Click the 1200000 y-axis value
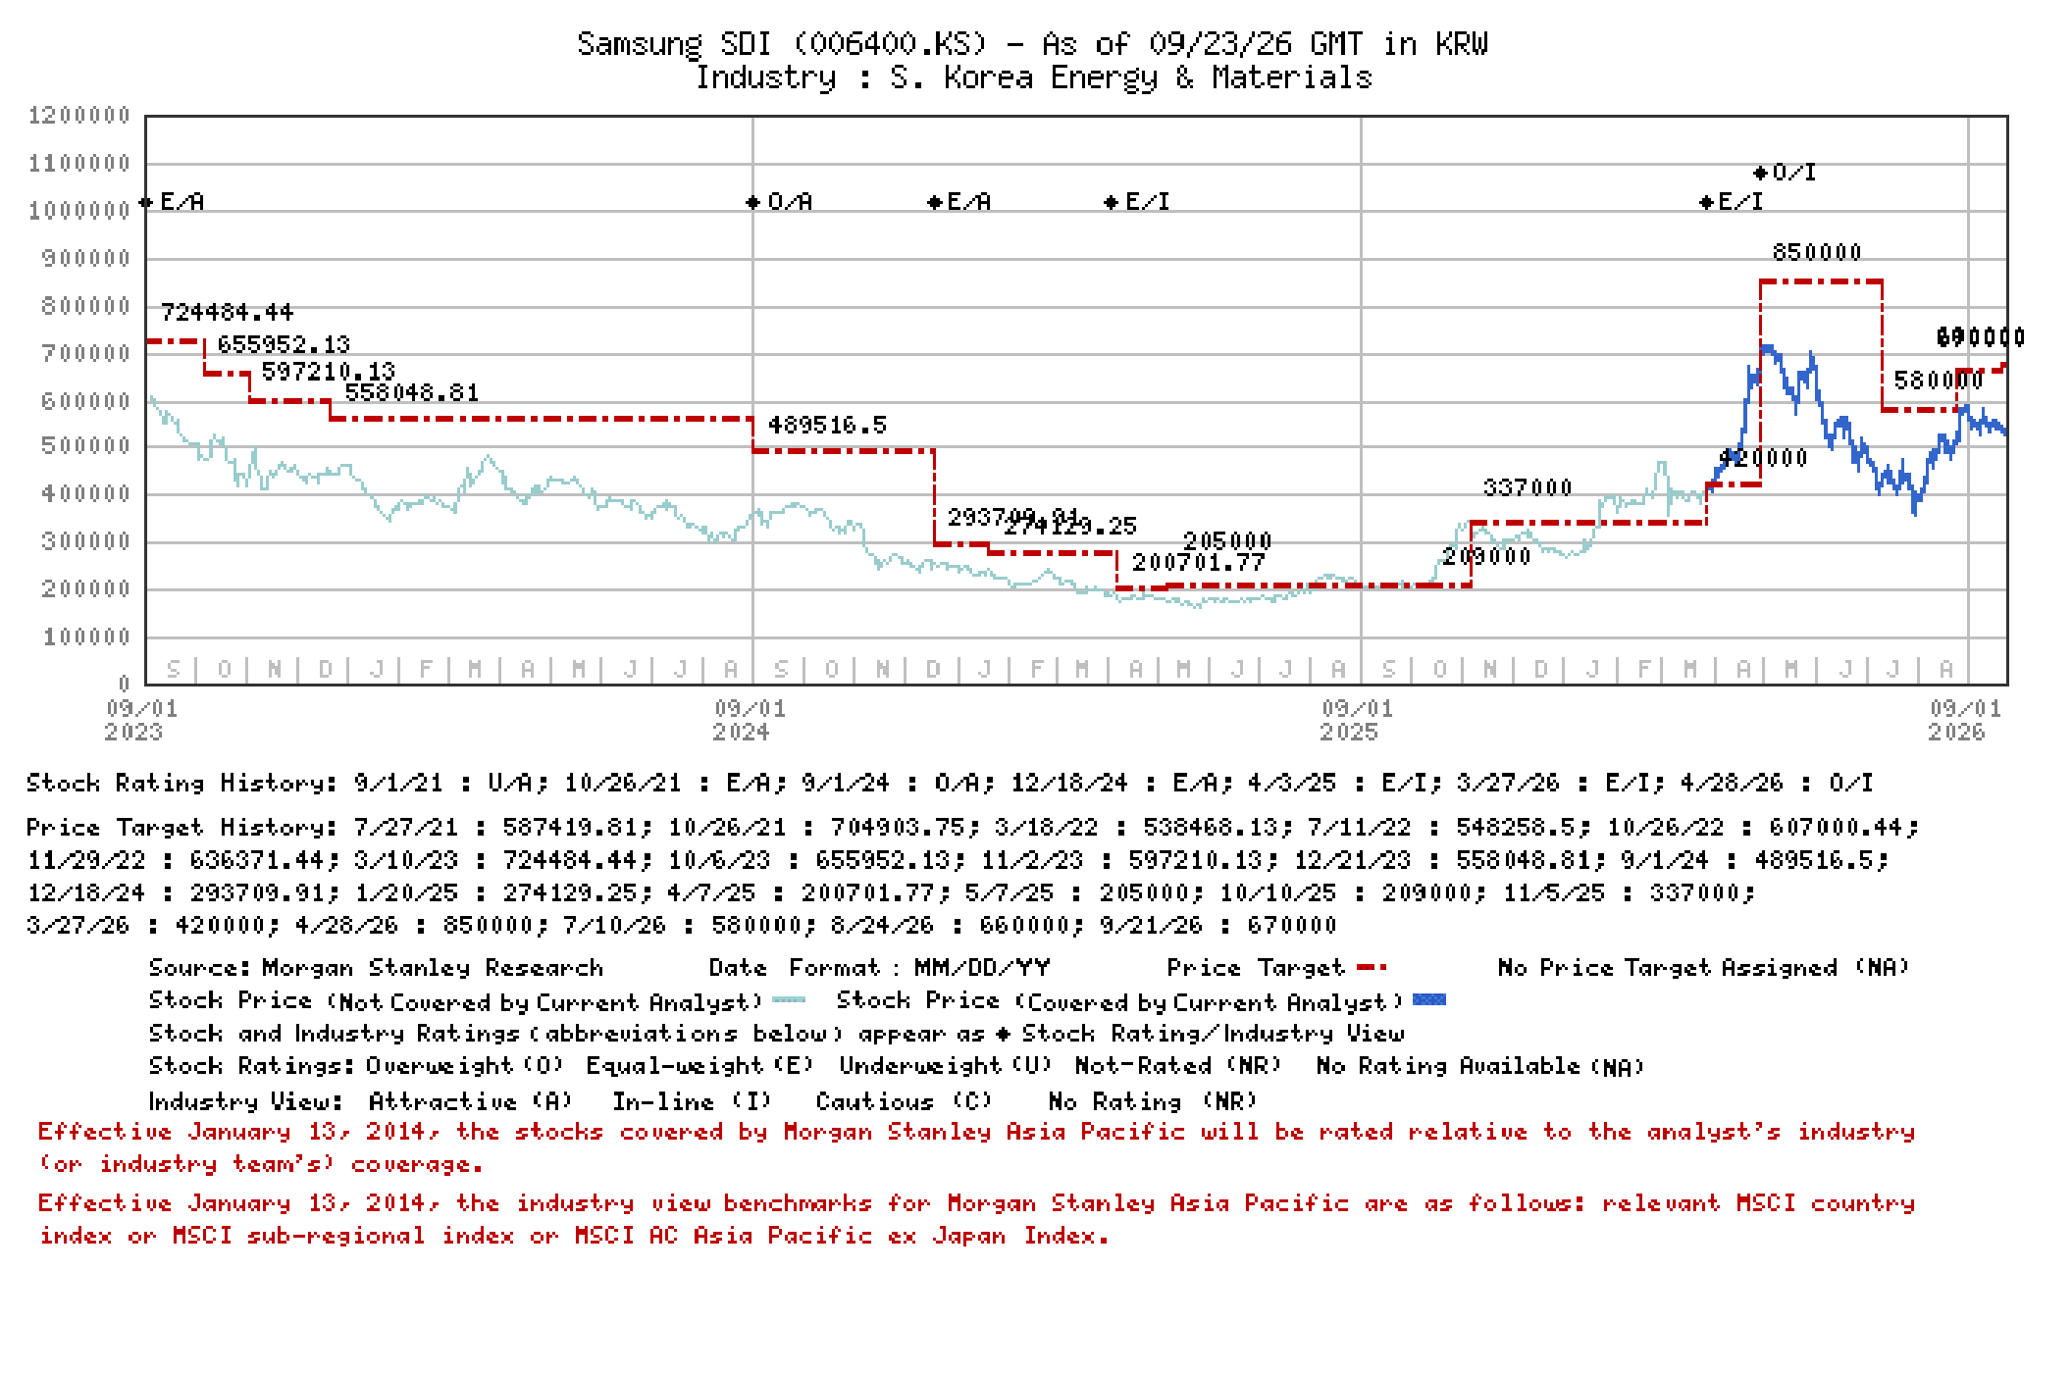Screen dimensions: 2072x1373 79,116
